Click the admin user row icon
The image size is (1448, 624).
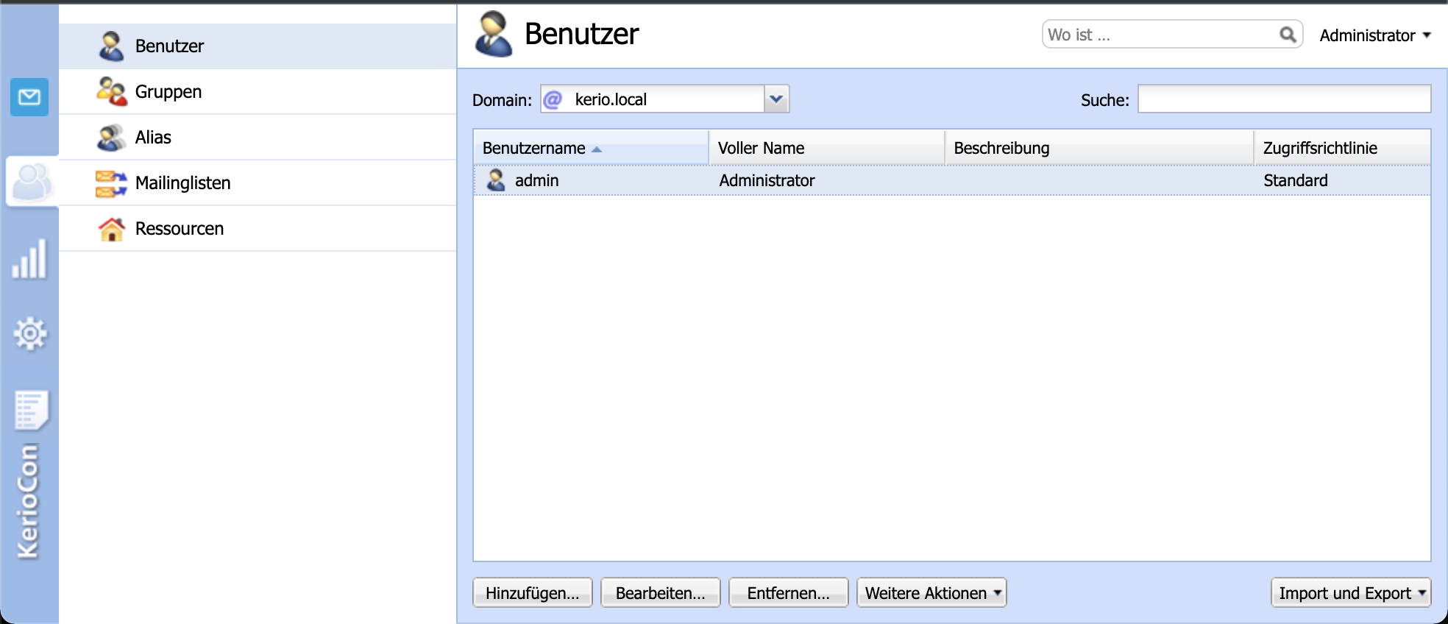click(x=497, y=180)
